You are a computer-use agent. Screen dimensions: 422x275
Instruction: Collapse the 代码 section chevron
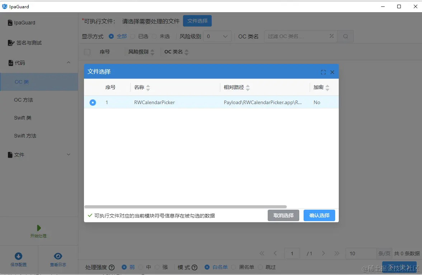click(x=69, y=62)
